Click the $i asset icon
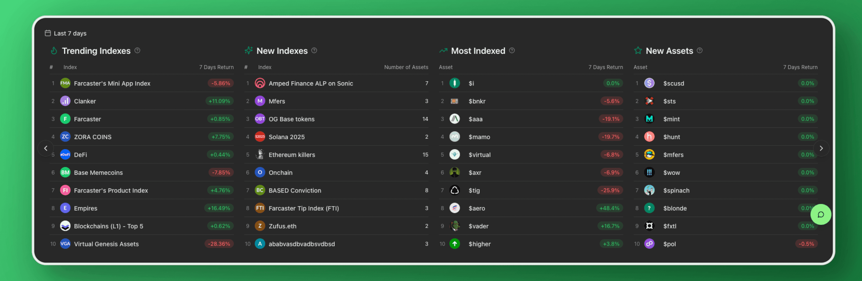This screenshot has width=862, height=281. 454,83
